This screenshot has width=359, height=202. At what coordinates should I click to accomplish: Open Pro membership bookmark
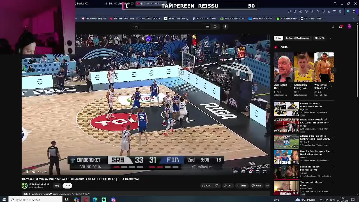[x=95, y=19]
